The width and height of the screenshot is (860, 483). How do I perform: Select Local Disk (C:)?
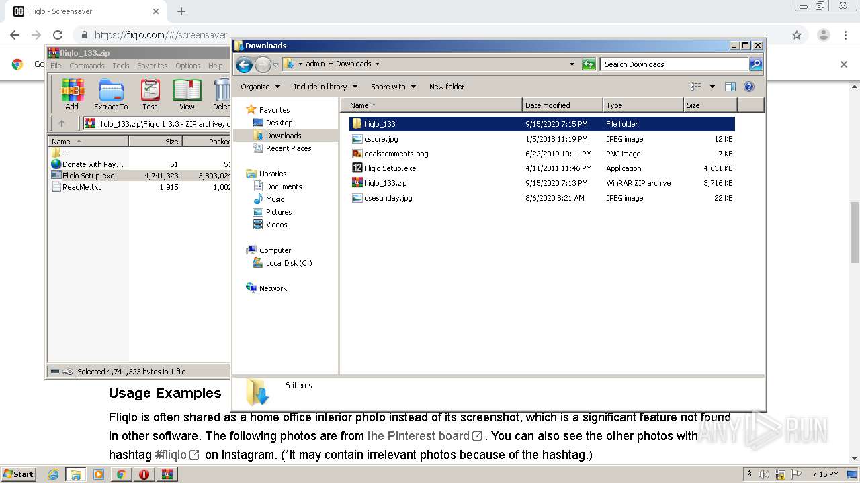pos(289,263)
